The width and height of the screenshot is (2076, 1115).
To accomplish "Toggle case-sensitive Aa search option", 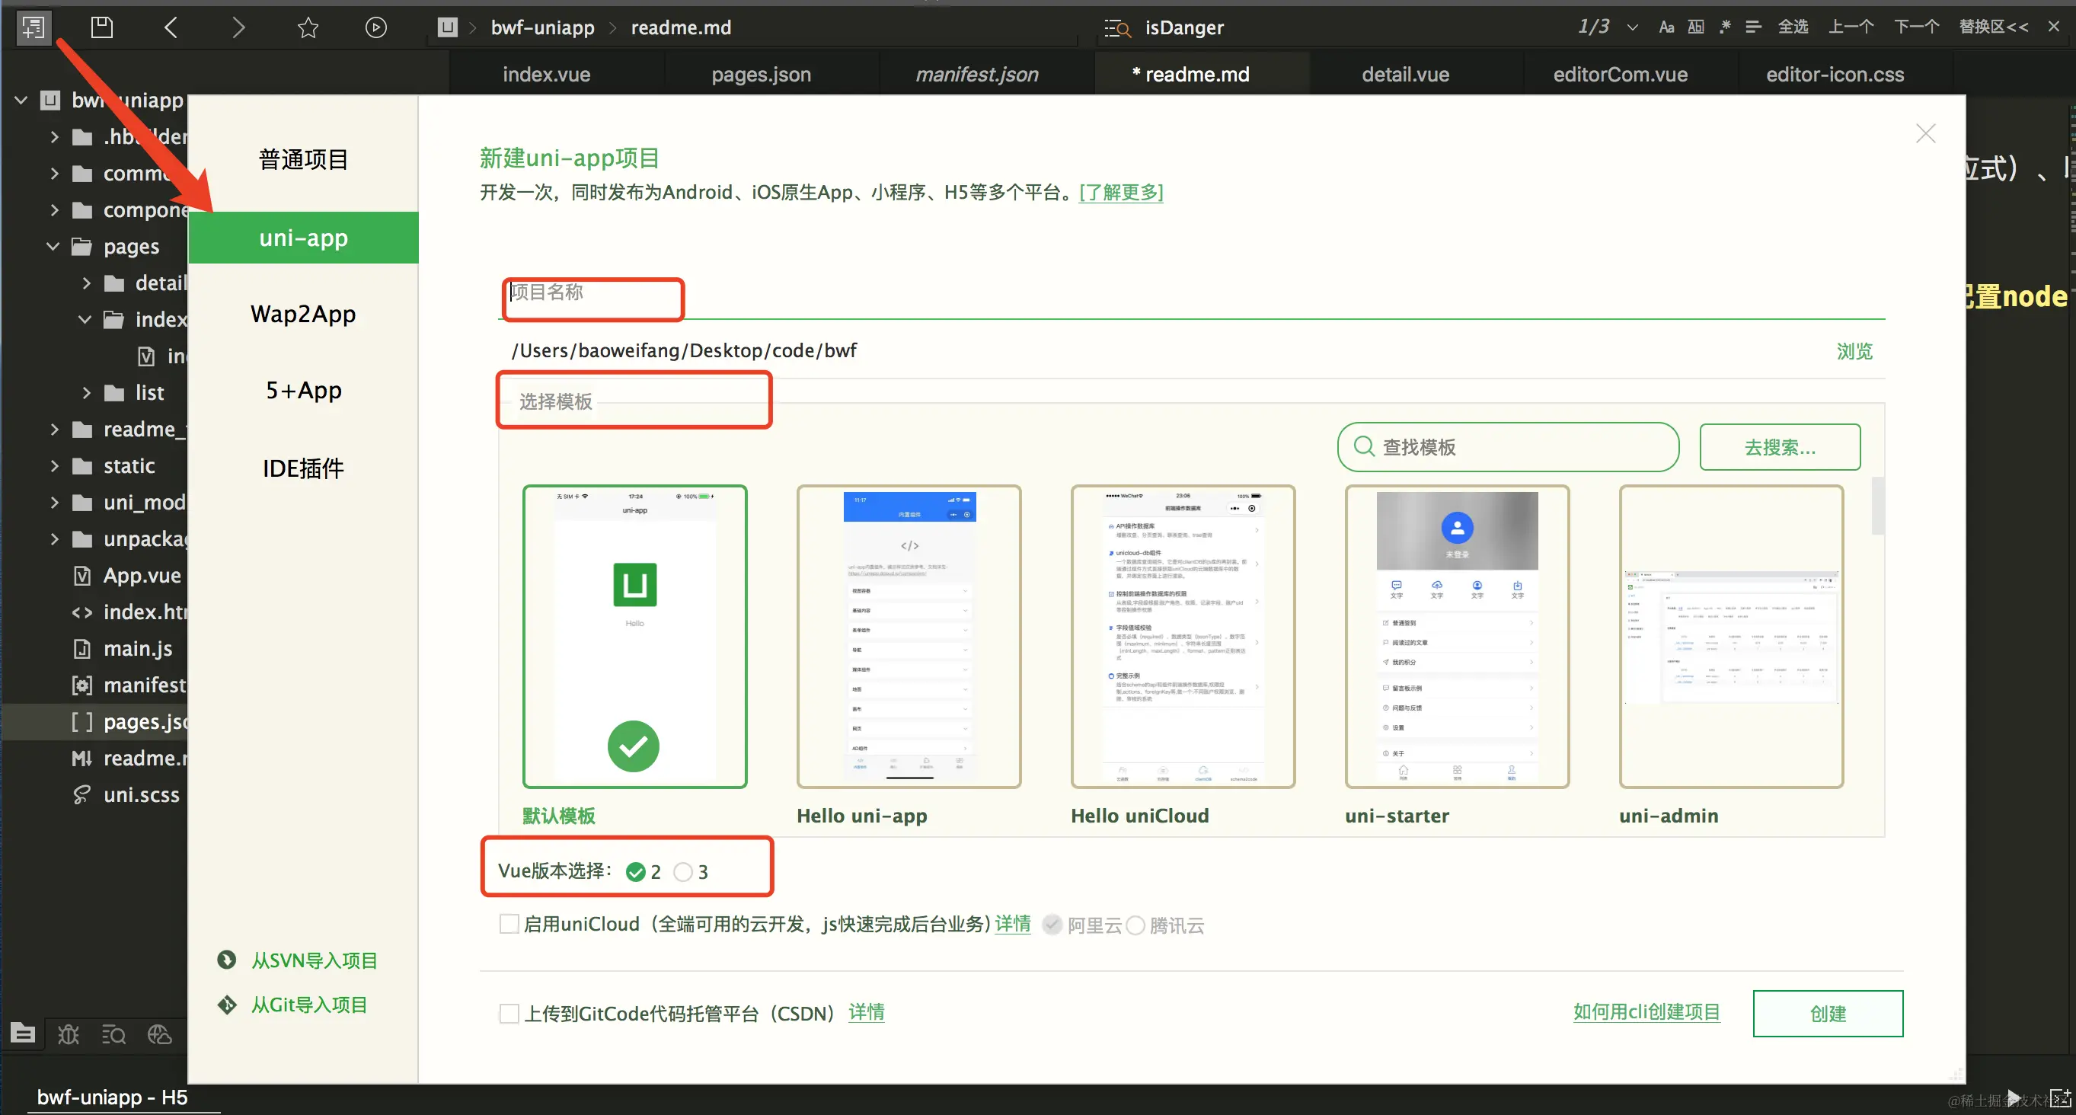I will pyautogui.click(x=1666, y=27).
